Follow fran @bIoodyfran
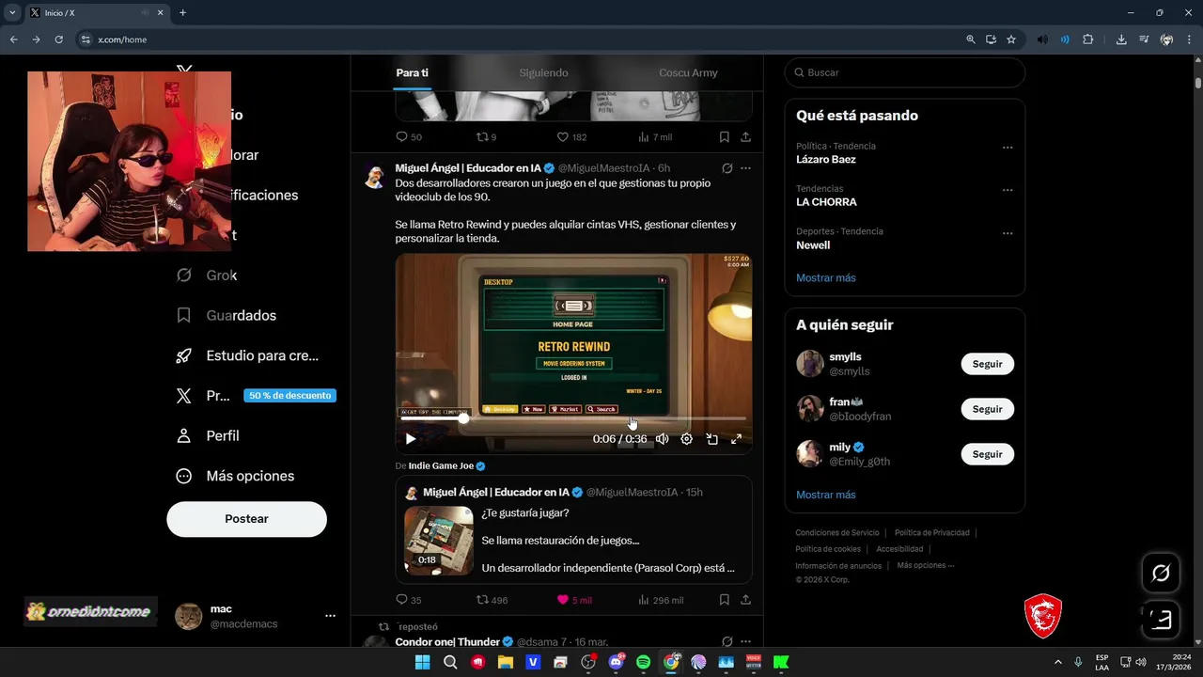This screenshot has width=1203, height=677. click(x=987, y=409)
